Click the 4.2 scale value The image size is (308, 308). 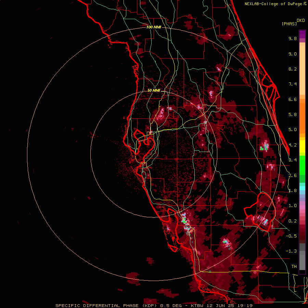click(x=293, y=145)
